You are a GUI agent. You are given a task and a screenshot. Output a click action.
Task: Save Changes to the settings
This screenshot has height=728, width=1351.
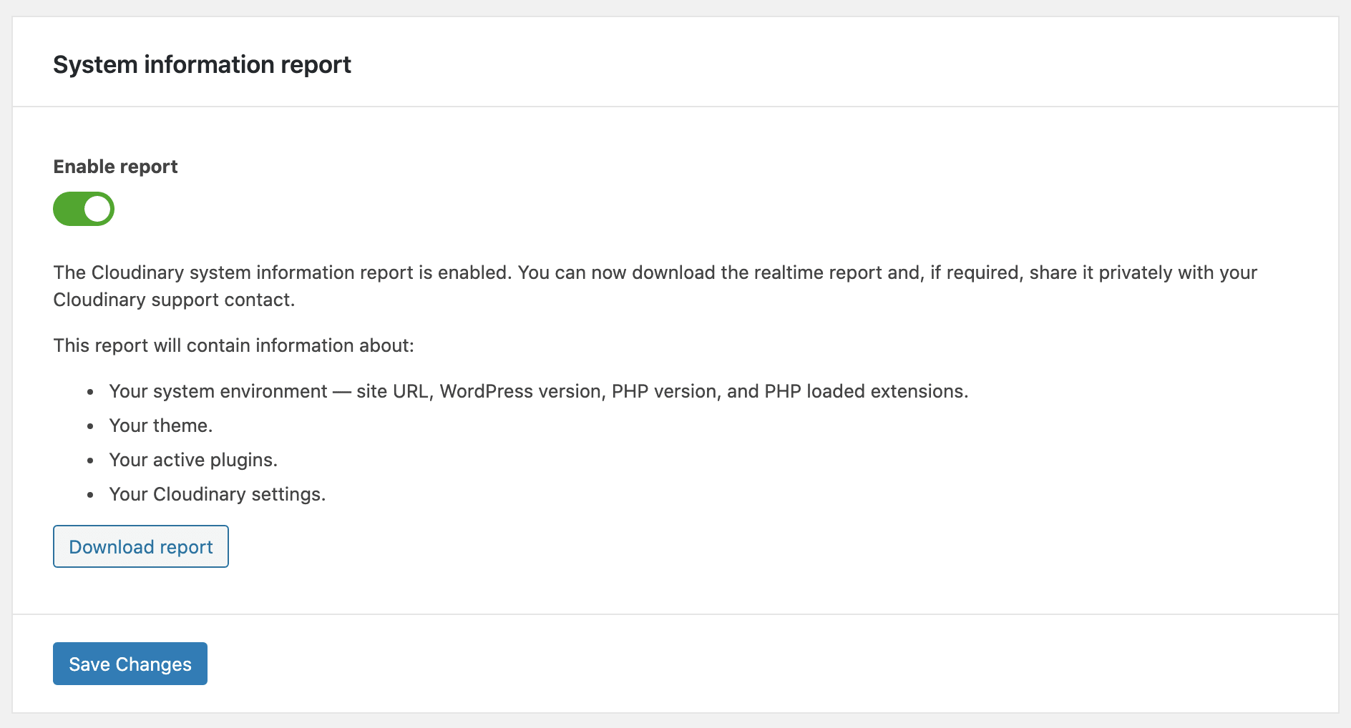pyautogui.click(x=130, y=664)
